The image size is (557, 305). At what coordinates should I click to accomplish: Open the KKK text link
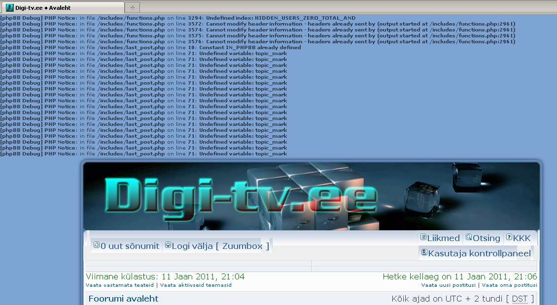click(x=522, y=238)
